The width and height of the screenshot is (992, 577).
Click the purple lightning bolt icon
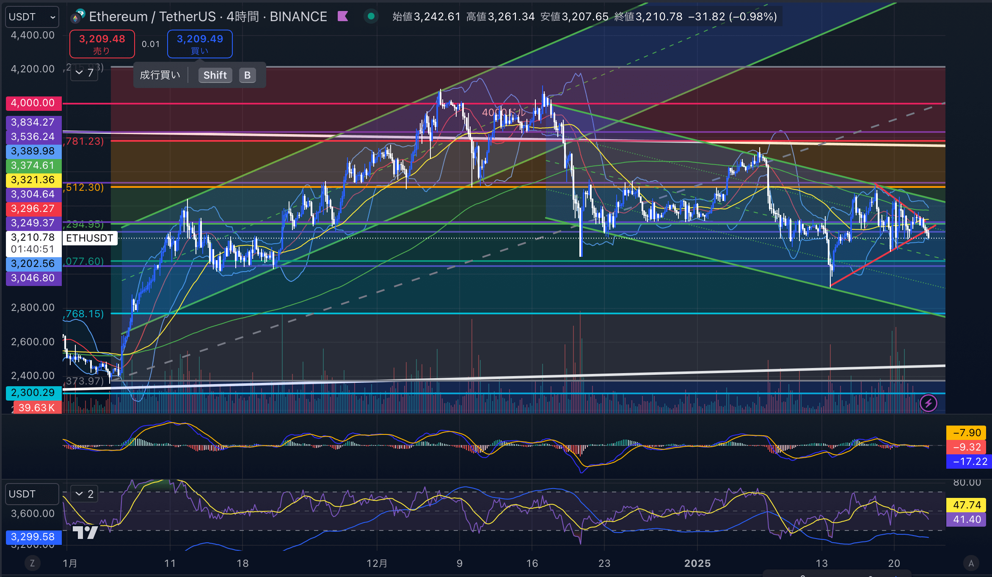[x=929, y=403]
